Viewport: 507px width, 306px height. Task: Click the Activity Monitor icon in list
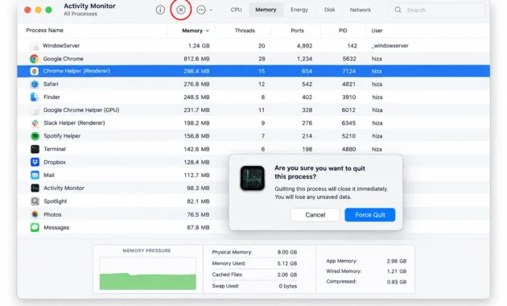click(35, 188)
